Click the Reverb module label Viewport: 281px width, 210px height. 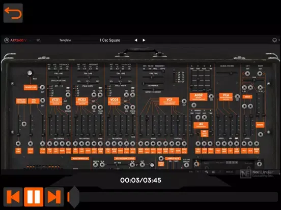pyautogui.click(x=260, y=125)
